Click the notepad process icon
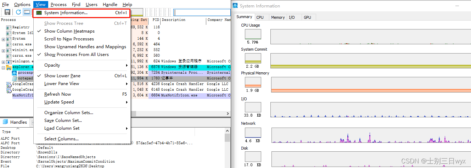Image resolution: width=471 pixels, height=168 pixels. coord(15,78)
